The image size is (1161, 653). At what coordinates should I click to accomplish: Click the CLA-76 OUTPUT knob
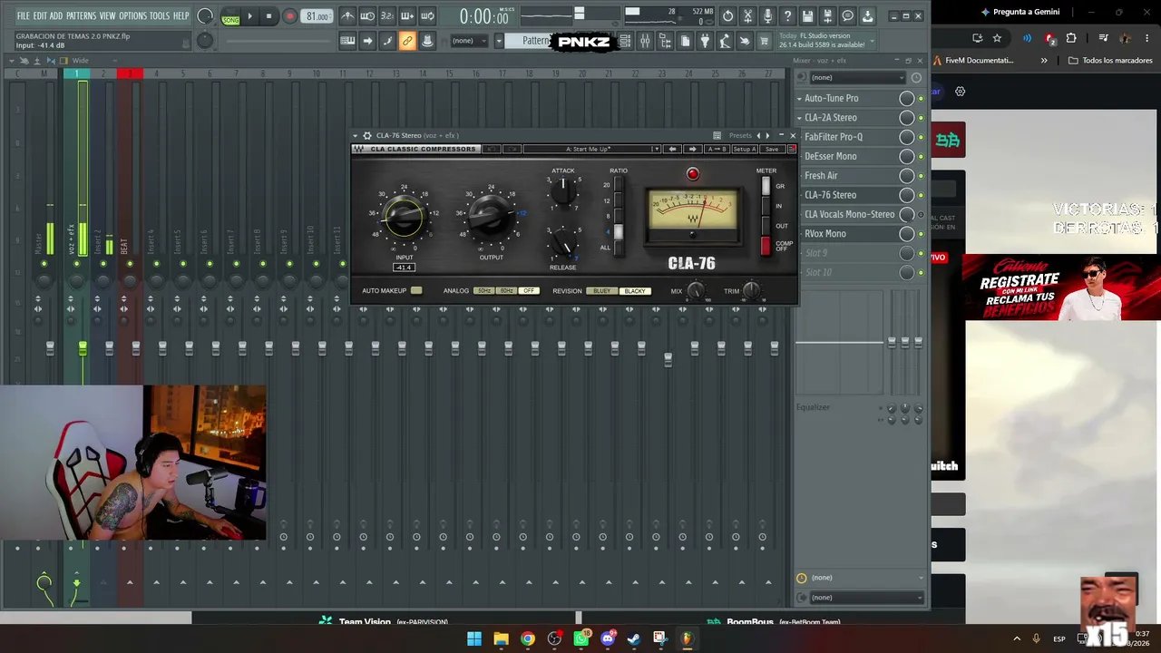[x=491, y=216]
